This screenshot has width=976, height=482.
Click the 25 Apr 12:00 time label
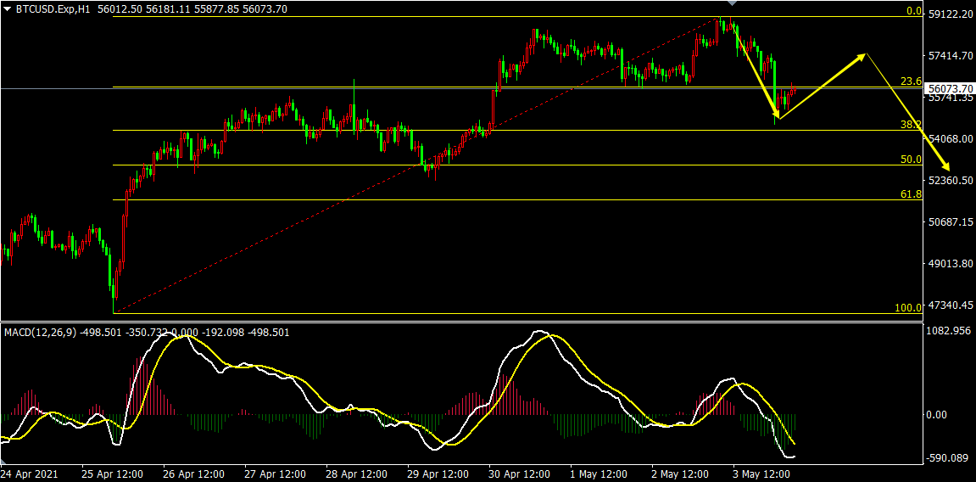tap(112, 474)
